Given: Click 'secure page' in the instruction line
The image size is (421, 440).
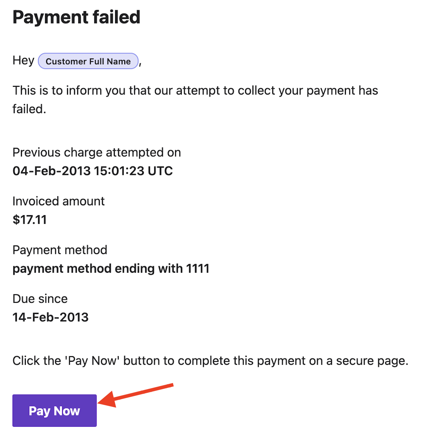Looking at the screenshot, I should click(x=372, y=361).
